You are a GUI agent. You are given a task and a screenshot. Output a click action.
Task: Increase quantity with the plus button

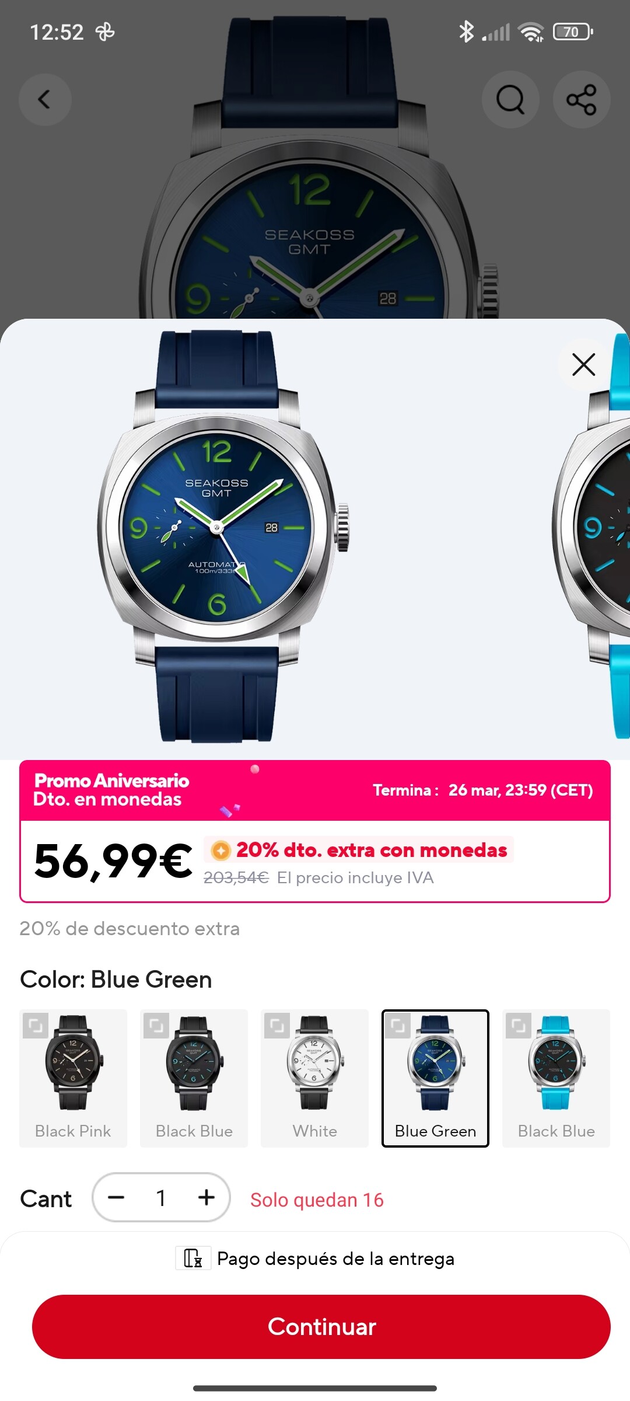(206, 1197)
